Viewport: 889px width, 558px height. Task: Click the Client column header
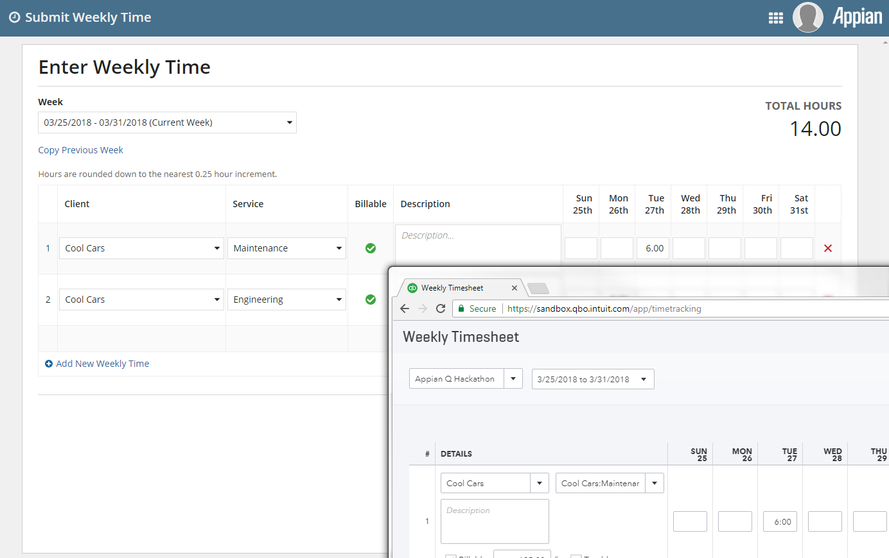77,204
